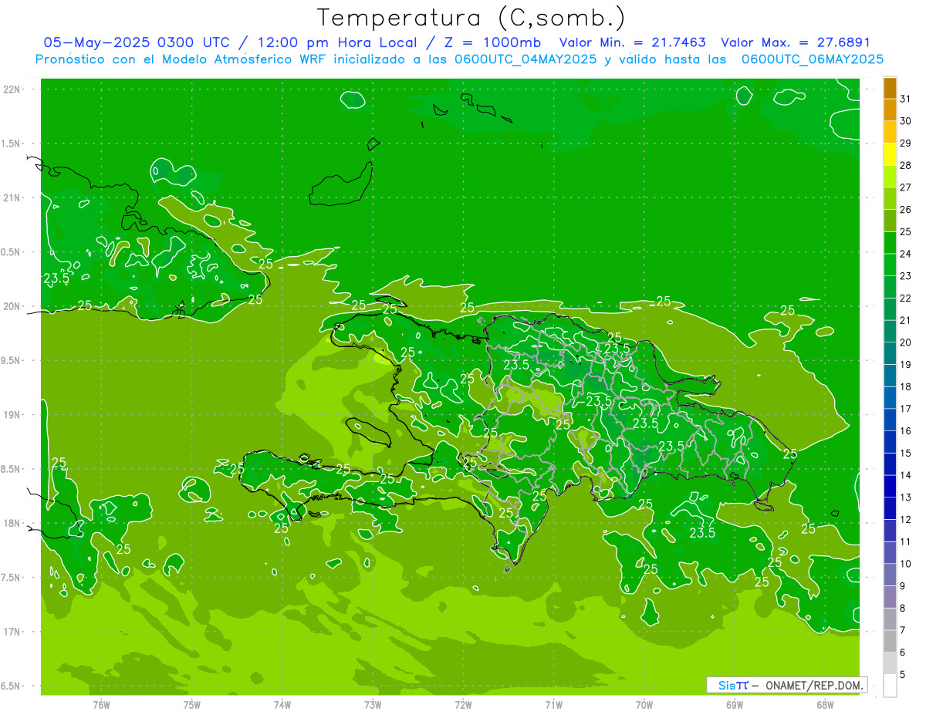Screen dimensions: 926x715
Task: Click the '9.5N' latitude axis label
Action: coord(12,360)
